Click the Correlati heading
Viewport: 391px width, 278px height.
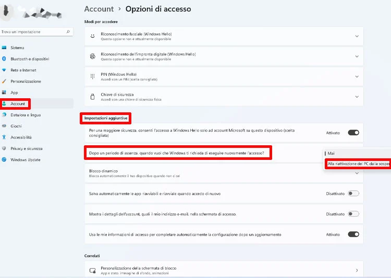tap(92, 256)
